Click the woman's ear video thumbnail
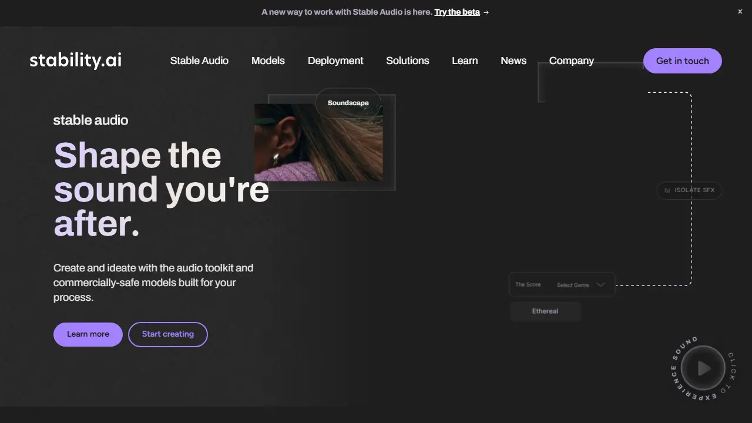 (318, 143)
